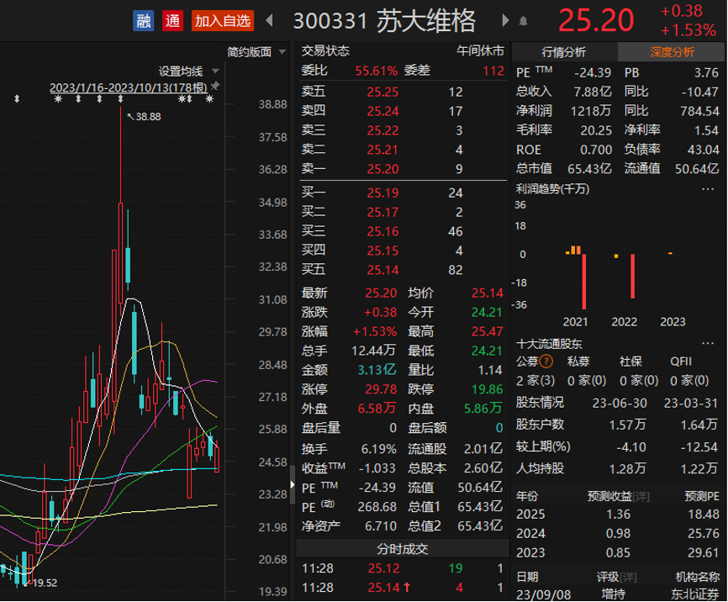
Task: Click the 19.52 low price annotation on chart
Action: pyautogui.click(x=45, y=583)
